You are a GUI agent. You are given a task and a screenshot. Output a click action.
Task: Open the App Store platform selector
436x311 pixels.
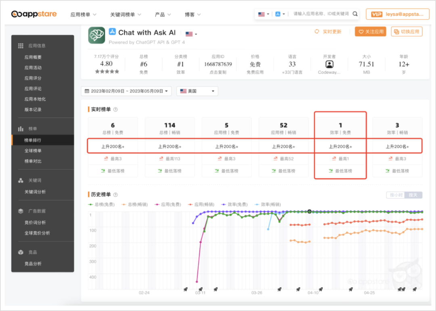point(280,14)
